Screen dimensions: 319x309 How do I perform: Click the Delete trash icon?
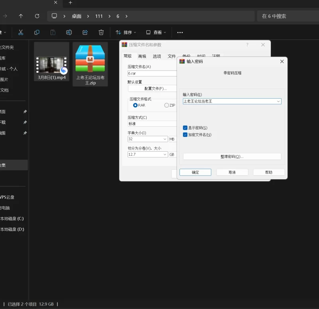(101, 32)
